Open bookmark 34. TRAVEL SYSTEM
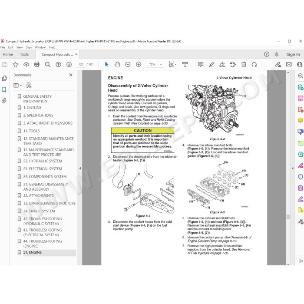Image resolution: width=304 pixels, height=304 pixels. (39, 211)
